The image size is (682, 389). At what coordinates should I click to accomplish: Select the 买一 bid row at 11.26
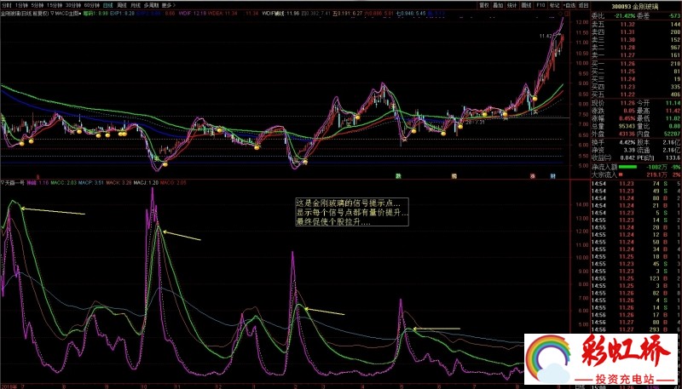[x=636, y=64]
